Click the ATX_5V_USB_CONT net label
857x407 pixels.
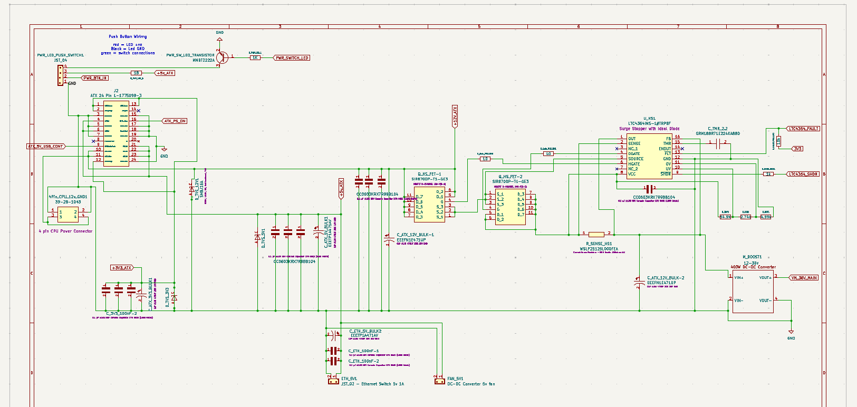coord(46,147)
